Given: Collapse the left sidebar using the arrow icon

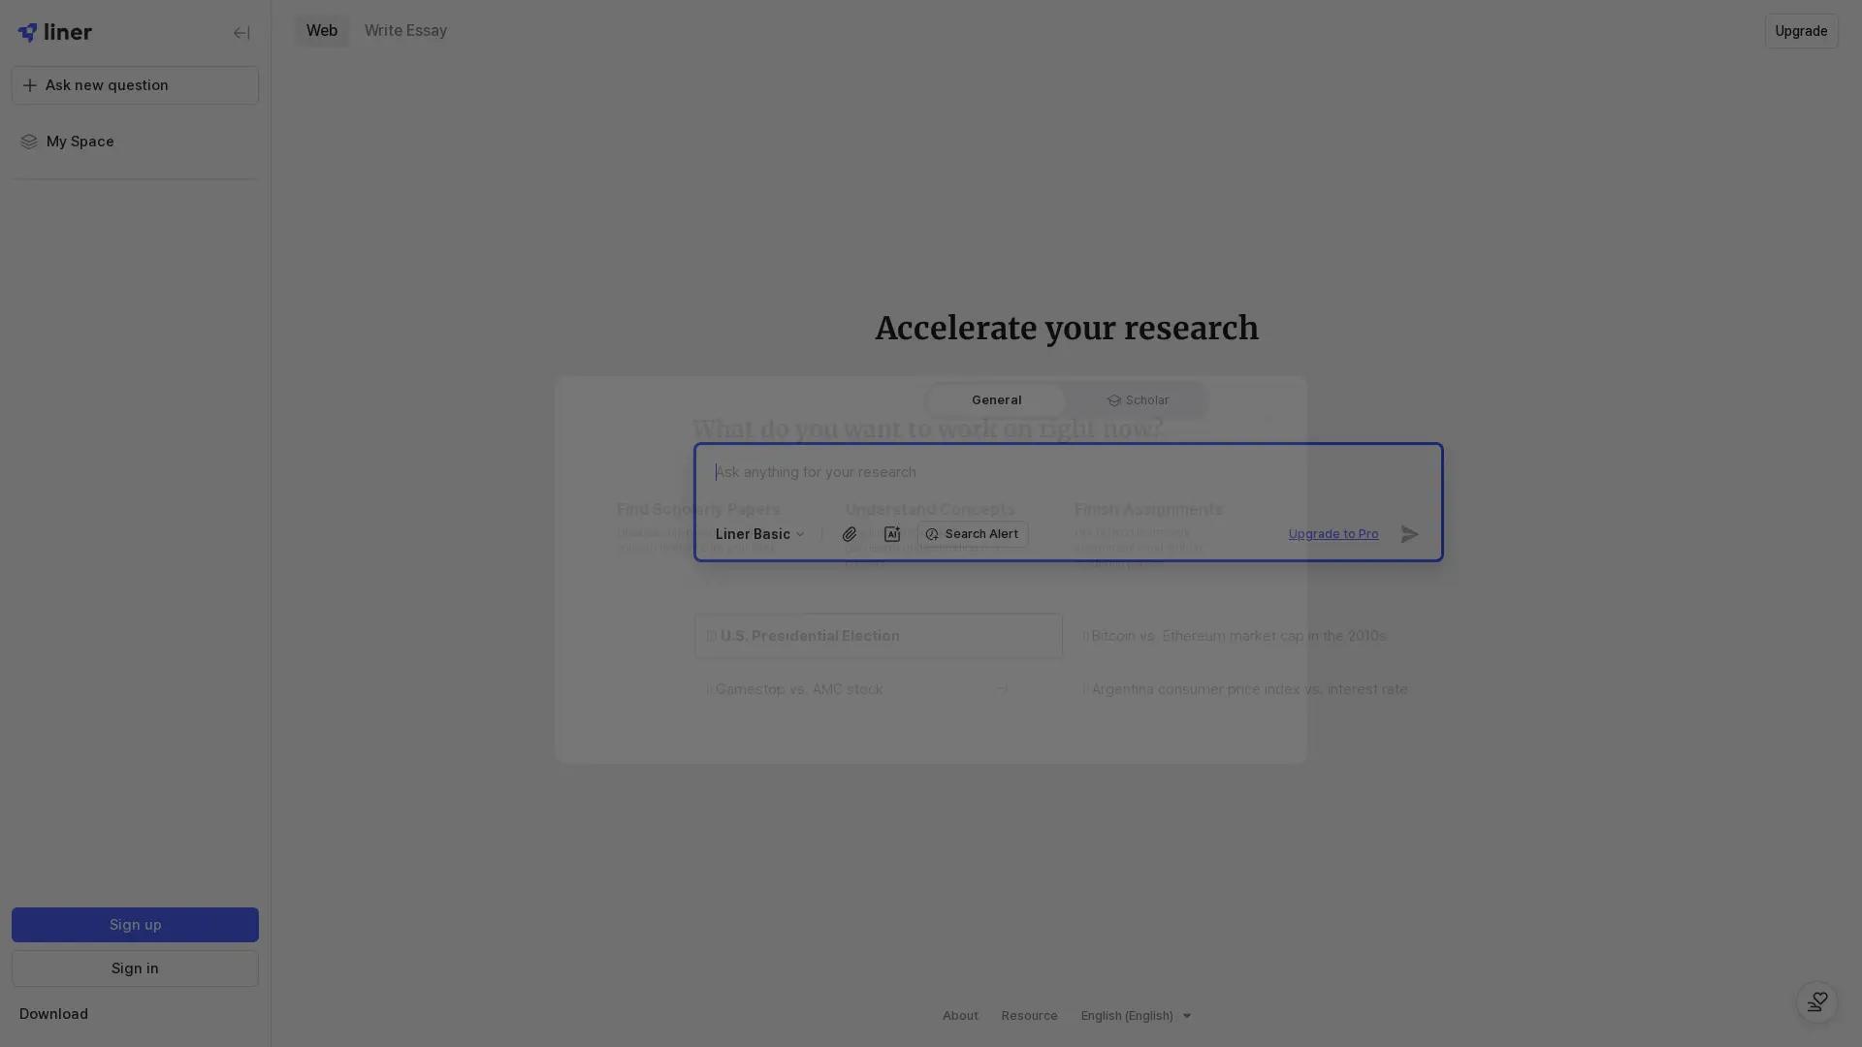Looking at the screenshot, I should pos(241,33).
